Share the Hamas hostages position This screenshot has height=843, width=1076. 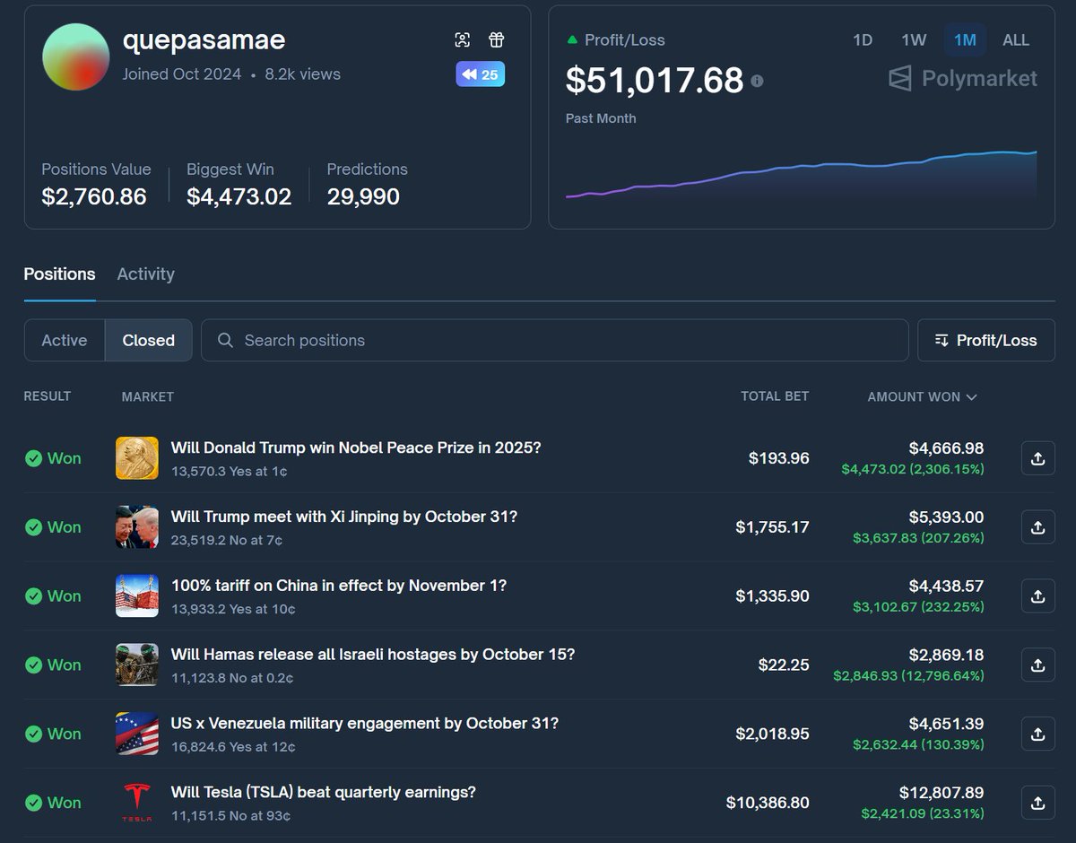(1037, 665)
